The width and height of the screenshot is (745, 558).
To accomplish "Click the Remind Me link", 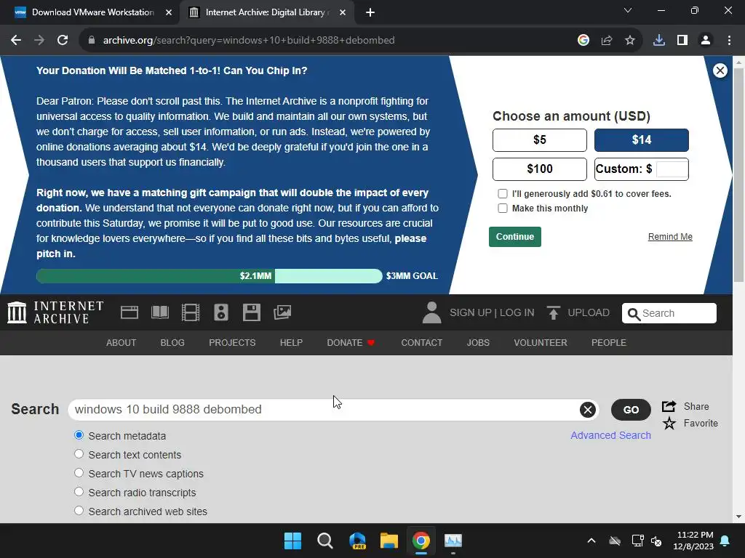I will [670, 237].
